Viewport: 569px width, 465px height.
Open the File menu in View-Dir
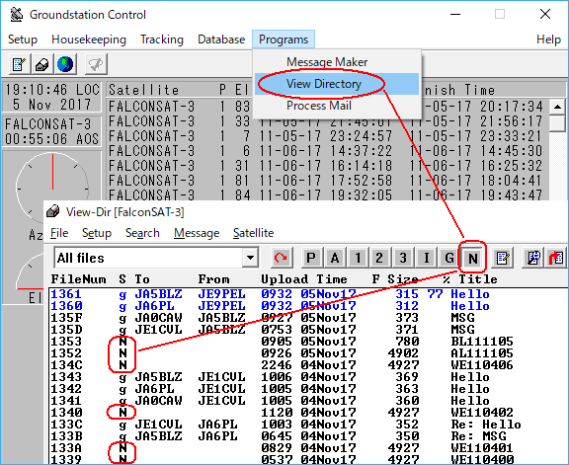coord(59,233)
